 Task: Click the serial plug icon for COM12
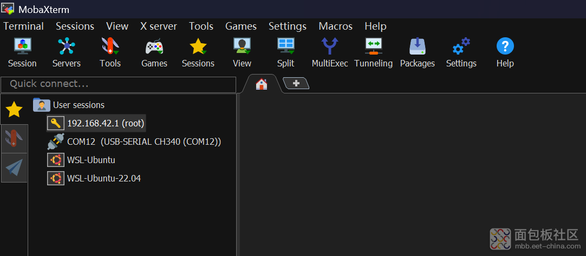56,142
